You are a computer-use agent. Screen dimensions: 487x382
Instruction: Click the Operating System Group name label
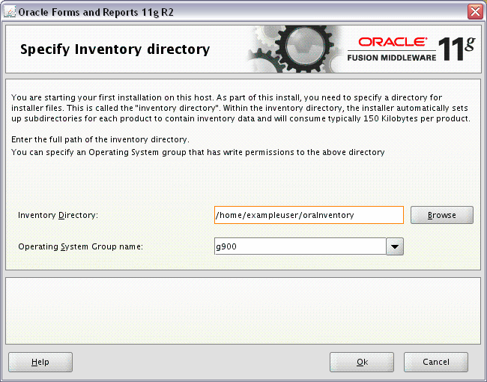click(80, 246)
